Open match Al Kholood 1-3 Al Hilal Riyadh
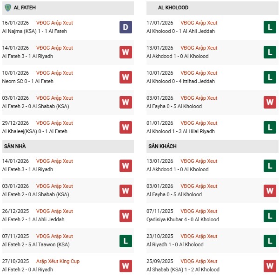This screenshot has width=279, height=276. click(x=181, y=131)
